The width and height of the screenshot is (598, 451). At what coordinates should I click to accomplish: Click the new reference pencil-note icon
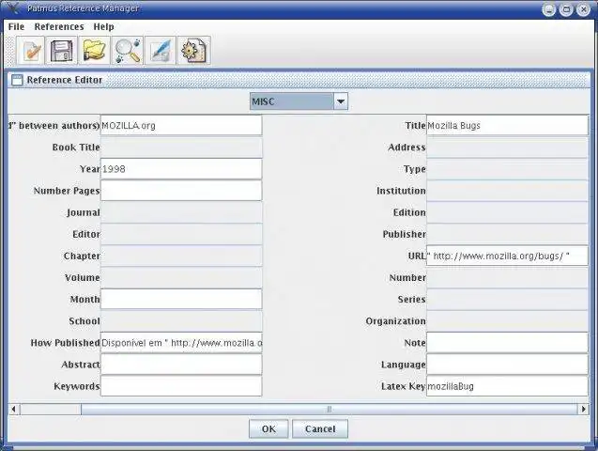point(30,51)
